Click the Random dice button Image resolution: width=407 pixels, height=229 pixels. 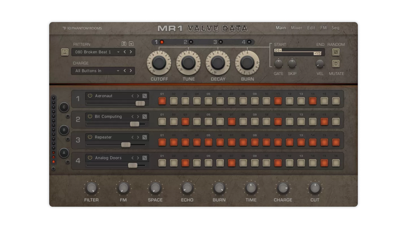pyautogui.click(x=336, y=52)
